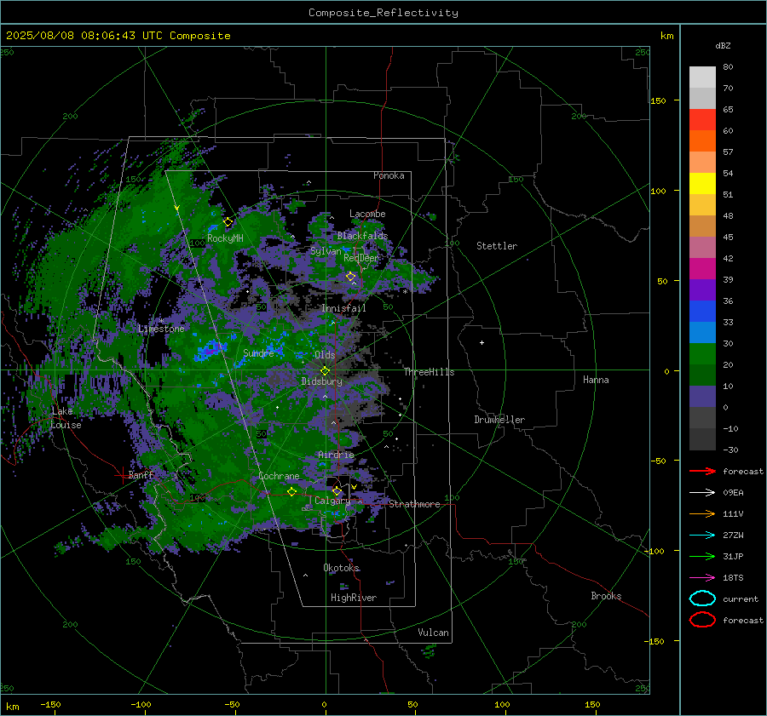Click the RedDeer city label
Viewport: 767px width, 716px height.
361,258
